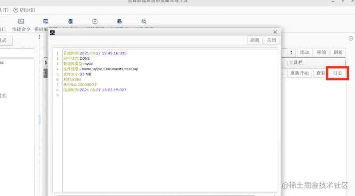
Task: Click the panel collapse arrows beside the sidebar
Action: coord(39,37)
